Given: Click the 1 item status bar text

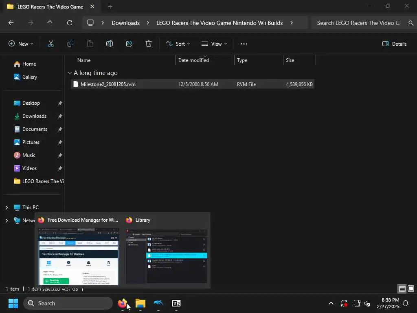Looking at the screenshot, I should point(13,289).
